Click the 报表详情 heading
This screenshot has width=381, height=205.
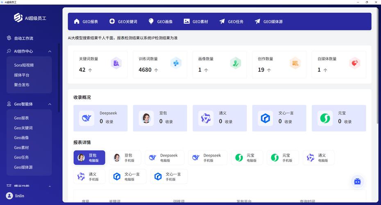tap(82, 143)
